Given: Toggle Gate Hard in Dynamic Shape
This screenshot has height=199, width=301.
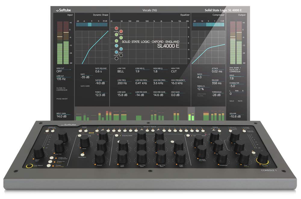Looking at the screenshot, I should click(85, 86).
